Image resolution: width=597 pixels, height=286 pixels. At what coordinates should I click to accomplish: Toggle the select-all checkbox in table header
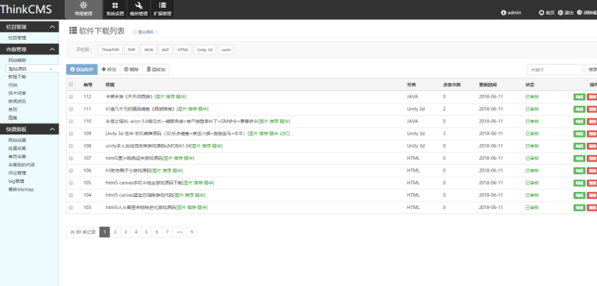71,84
